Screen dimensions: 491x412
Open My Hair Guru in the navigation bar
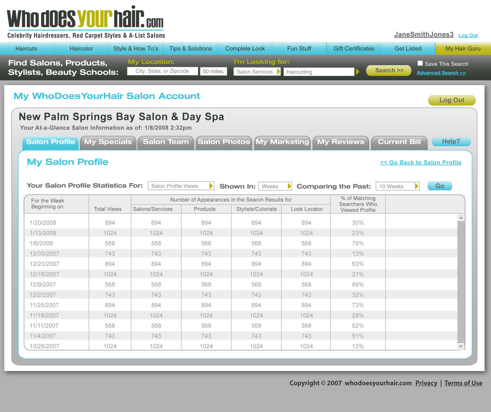coord(463,48)
